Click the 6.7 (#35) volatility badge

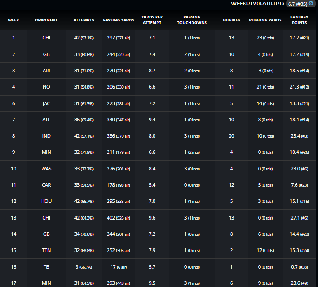coord(297,4)
